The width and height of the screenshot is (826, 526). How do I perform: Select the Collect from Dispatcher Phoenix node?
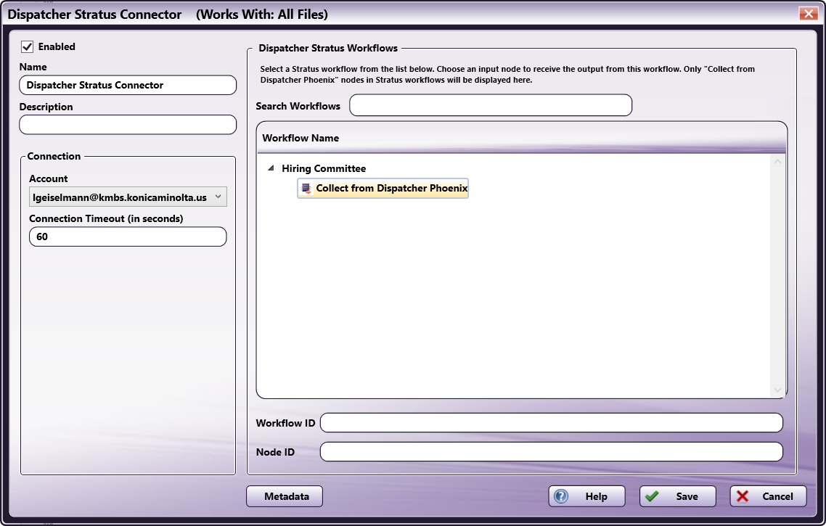coord(383,189)
